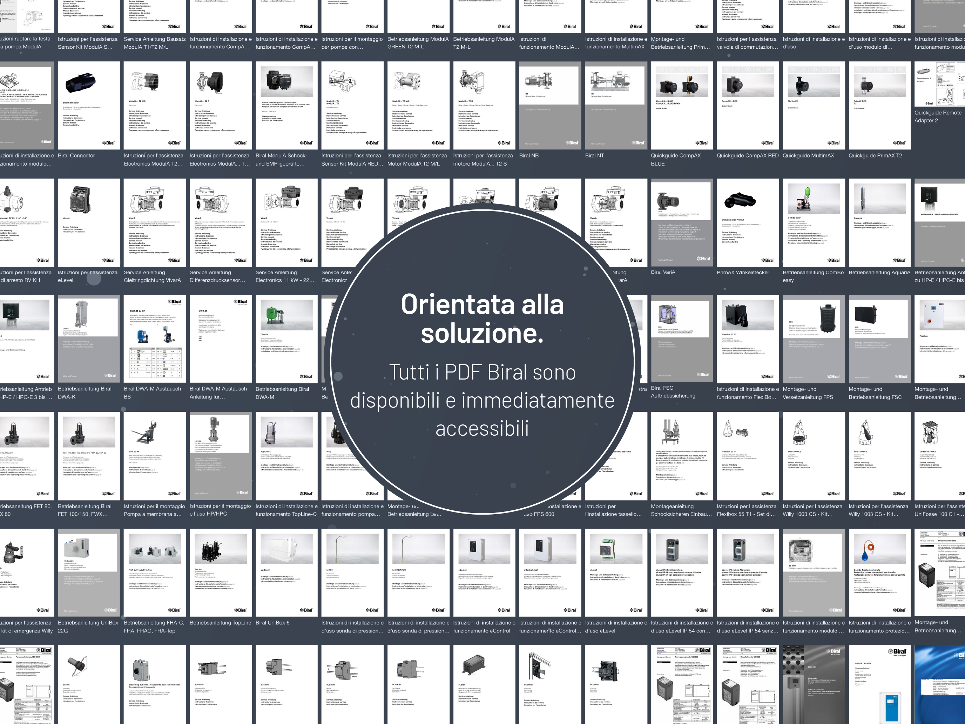Screen dimensions: 965x724
Task: Select the Biral UniBox 6 document
Action: [286, 572]
